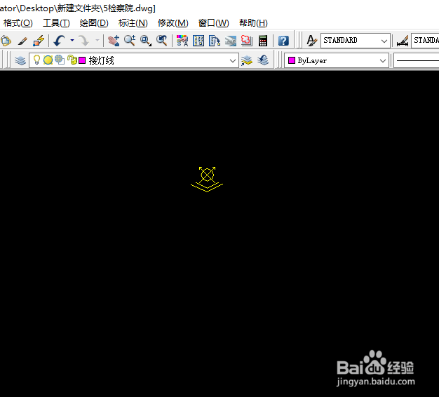Select the Match Properties brush tool
439x397 pixels.
pos(22,41)
